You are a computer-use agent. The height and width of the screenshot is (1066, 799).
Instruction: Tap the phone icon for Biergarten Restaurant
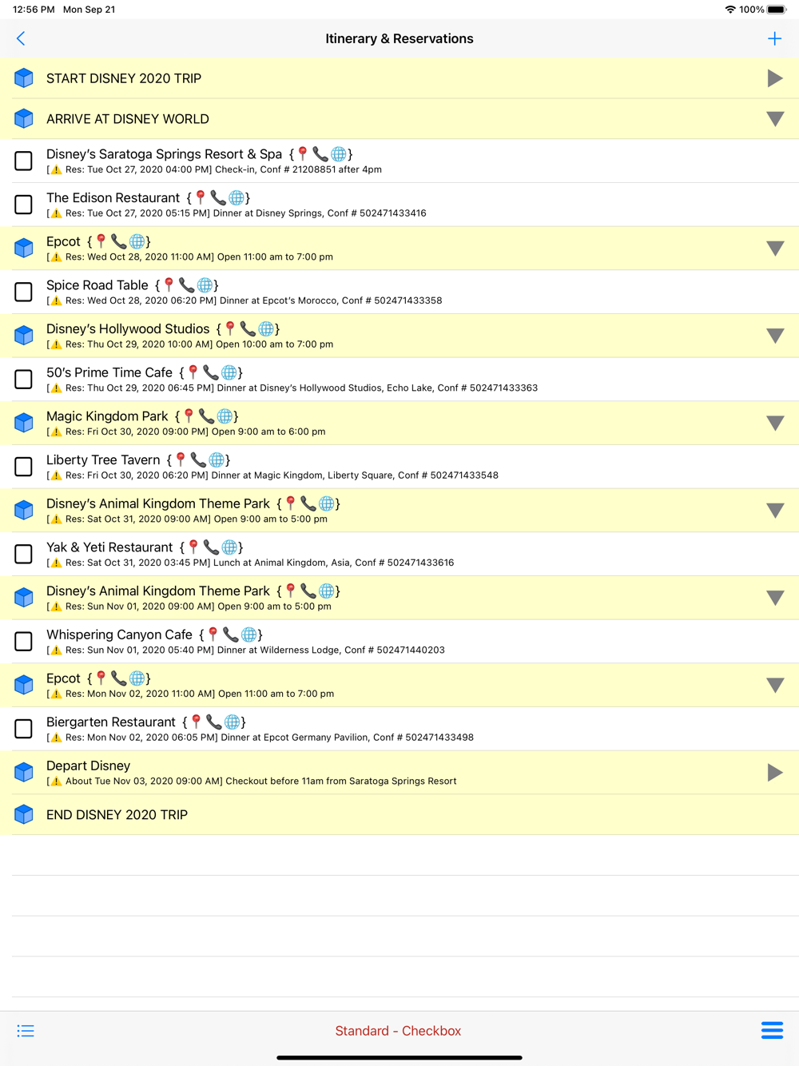pos(214,722)
